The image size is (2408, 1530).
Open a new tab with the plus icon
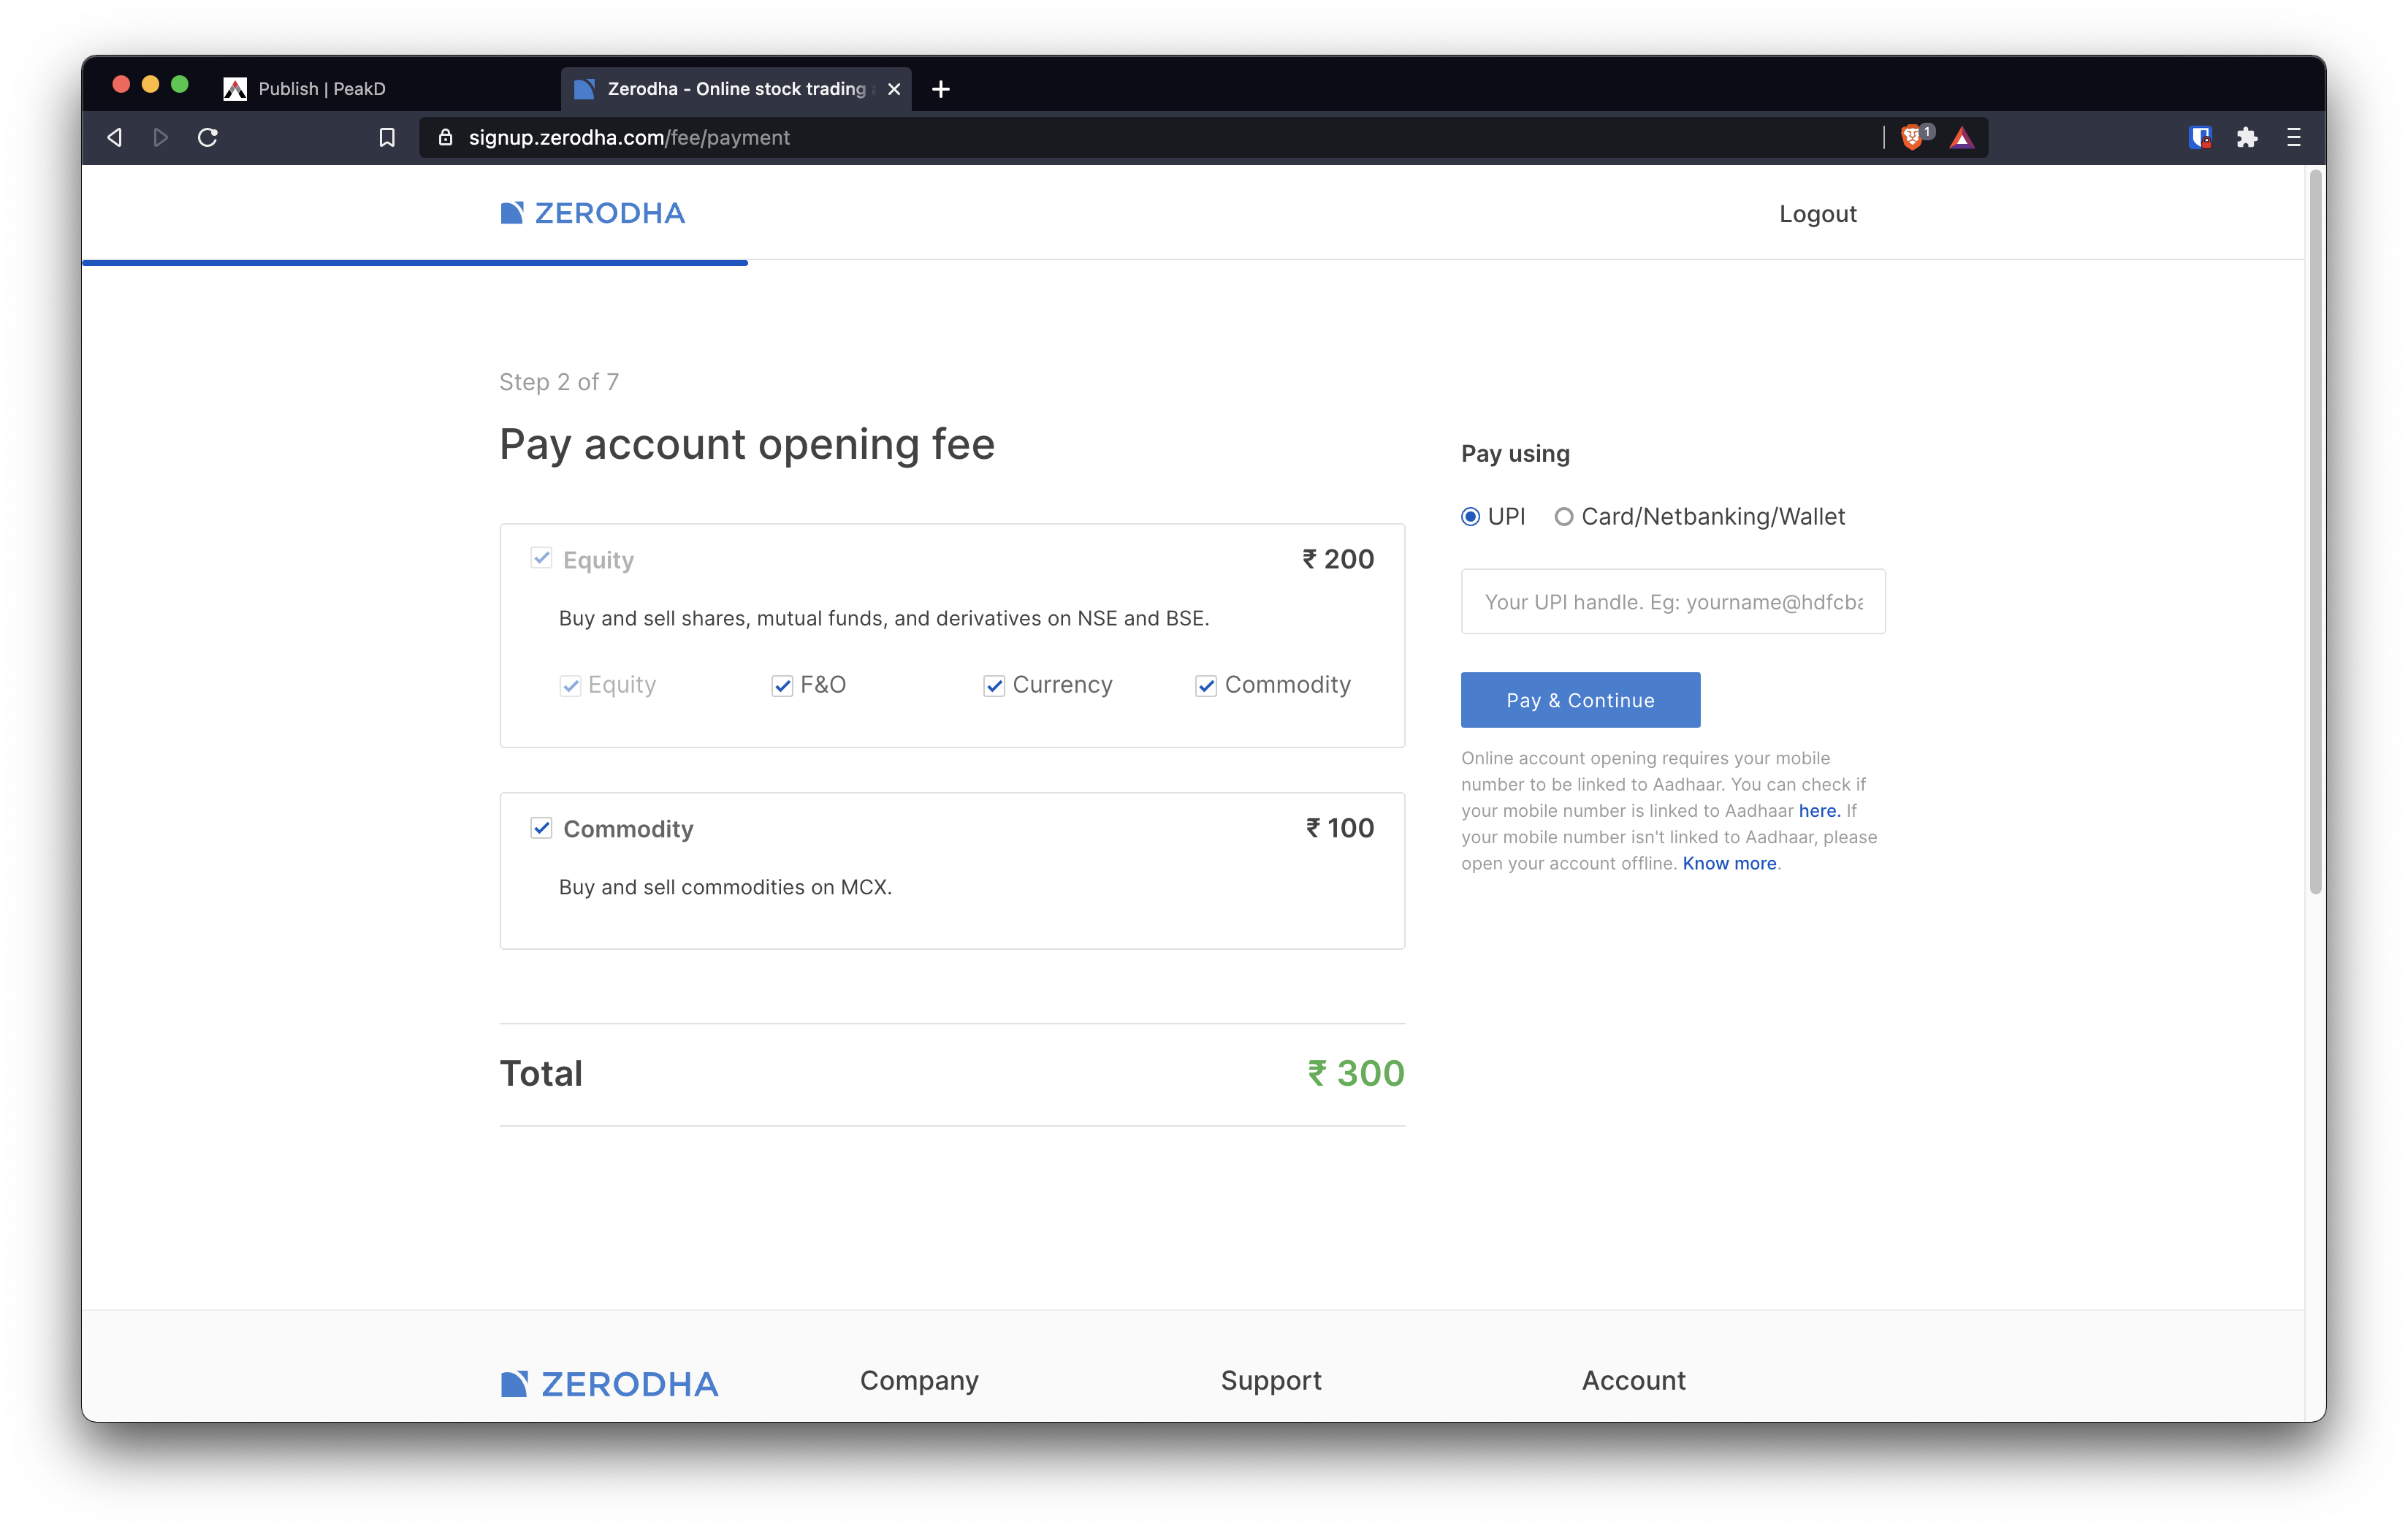coord(941,89)
